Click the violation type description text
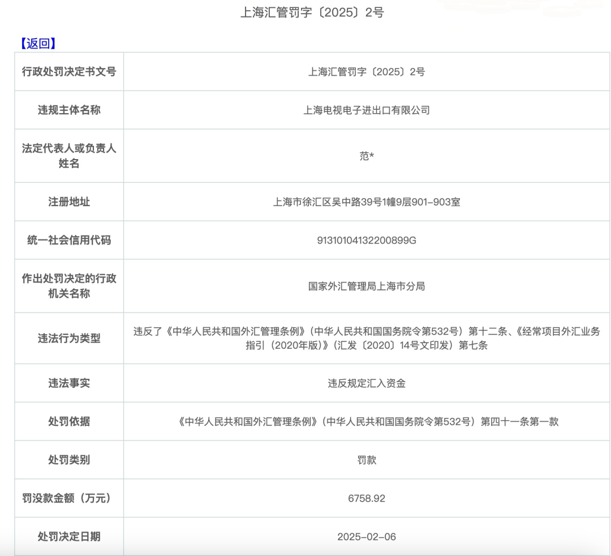The image size is (611, 556). point(367,338)
